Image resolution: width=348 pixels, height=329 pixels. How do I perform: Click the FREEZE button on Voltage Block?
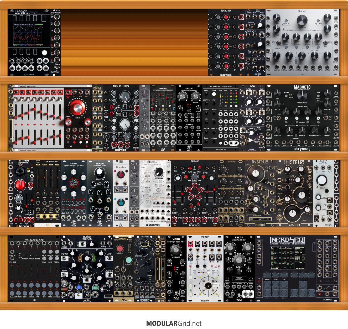pos(31,293)
